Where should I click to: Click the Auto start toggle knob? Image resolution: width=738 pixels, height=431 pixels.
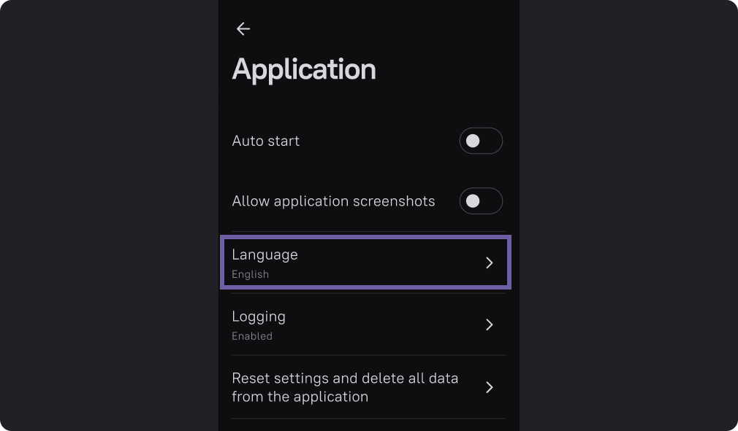click(473, 141)
